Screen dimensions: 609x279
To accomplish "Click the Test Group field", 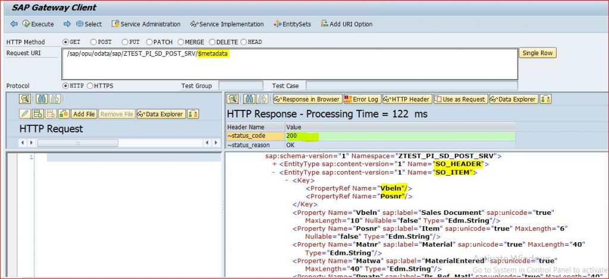I will [x=241, y=86].
